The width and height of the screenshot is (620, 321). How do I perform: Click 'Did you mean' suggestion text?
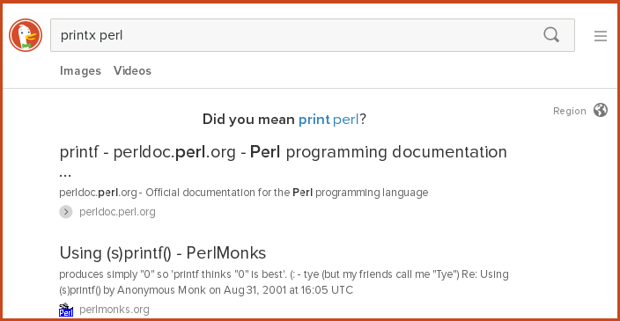point(248,120)
